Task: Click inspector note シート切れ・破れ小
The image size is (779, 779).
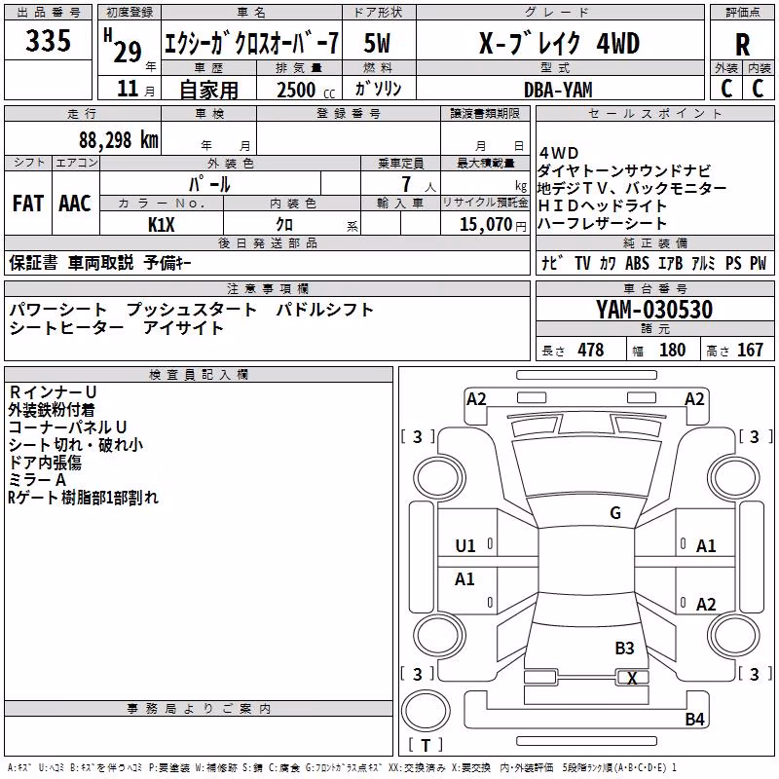Action: 76,445
